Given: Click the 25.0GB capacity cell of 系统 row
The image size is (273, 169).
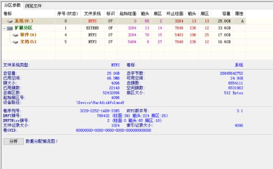Looking at the screenshot, I should tap(224, 21).
